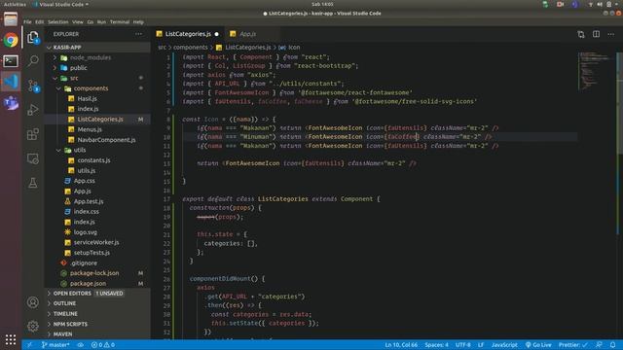623x350 pixels.
Task: Click components in breadcrumb path
Action: coord(191,48)
